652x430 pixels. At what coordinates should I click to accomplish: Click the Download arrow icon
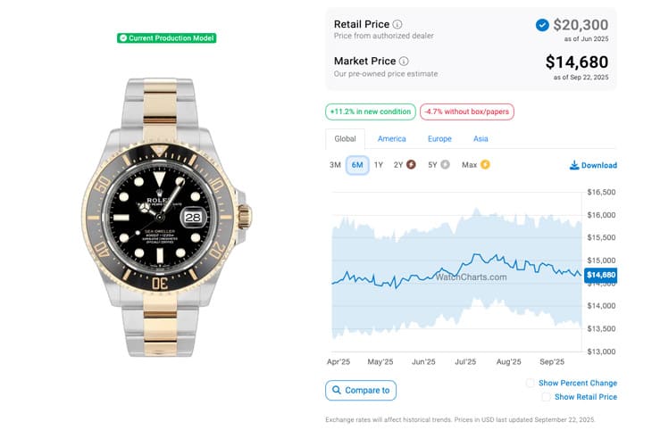[574, 165]
